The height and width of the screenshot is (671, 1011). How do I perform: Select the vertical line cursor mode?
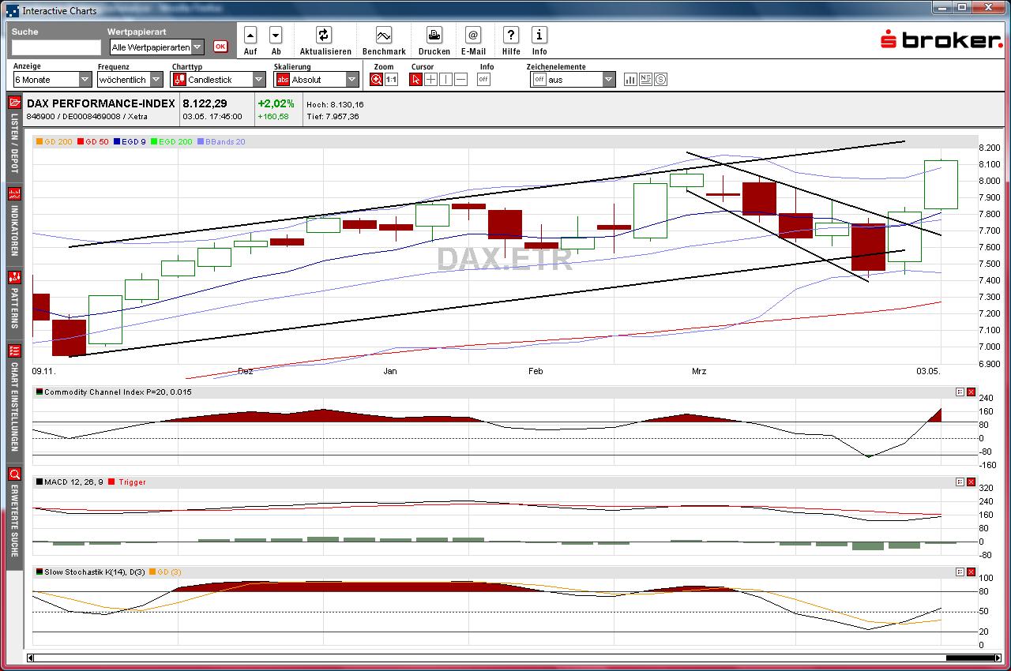pyautogui.click(x=446, y=80)
